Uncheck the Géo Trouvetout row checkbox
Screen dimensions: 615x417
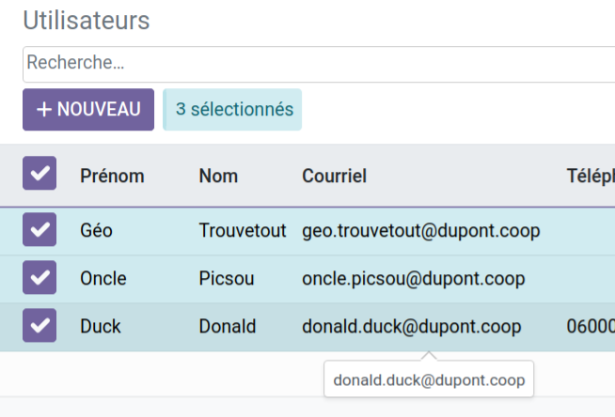[39, 230]
